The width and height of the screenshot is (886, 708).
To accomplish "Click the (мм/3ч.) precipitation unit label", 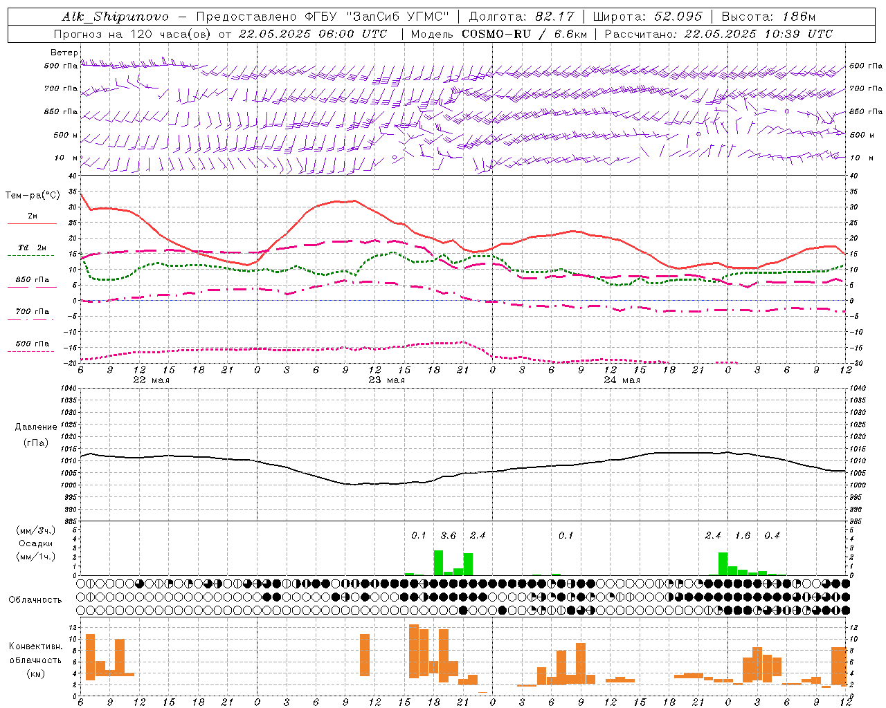I will click(x=36, y=530).
